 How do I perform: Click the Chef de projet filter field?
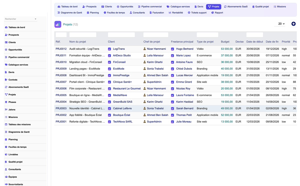[x=156, y=35]
